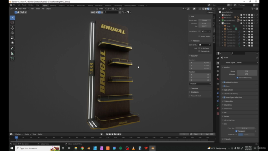Open the Edit menu
This screenshot has height=151, width=268.
point(18,5)
